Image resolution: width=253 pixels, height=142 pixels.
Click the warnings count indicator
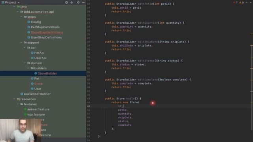[242, 2]
